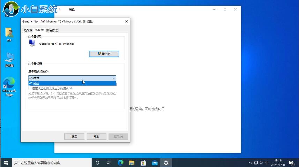Open File Explorer from the taskbar

click(132, 162)
